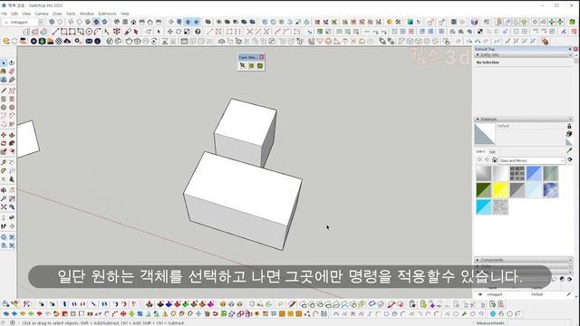Click the Sample Paint eyedropper in Materials

[x=569, y=151]
